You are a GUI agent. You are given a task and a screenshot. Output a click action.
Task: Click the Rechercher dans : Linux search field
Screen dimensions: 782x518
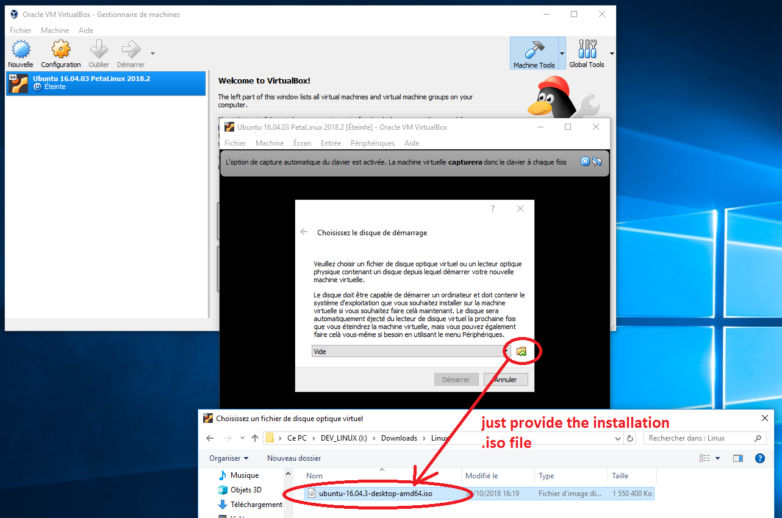tap(705, 438)
